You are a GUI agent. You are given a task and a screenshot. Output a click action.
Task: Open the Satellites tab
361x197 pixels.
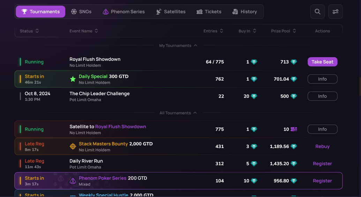pyautogui.click(x=171, y=11)
